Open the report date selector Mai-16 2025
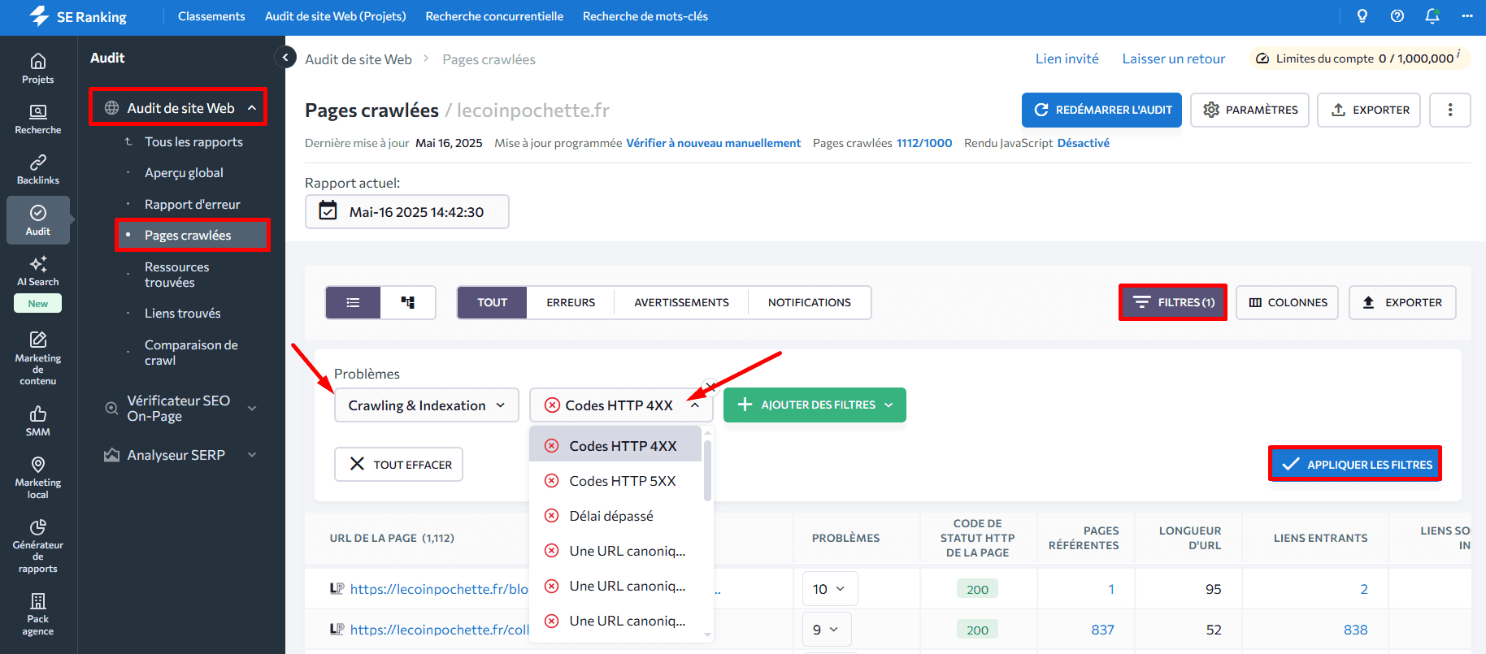 point(407,211)
